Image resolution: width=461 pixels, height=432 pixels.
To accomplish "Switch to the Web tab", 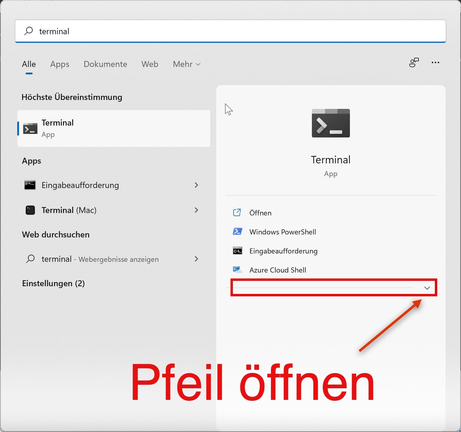I will click(150, 64).
